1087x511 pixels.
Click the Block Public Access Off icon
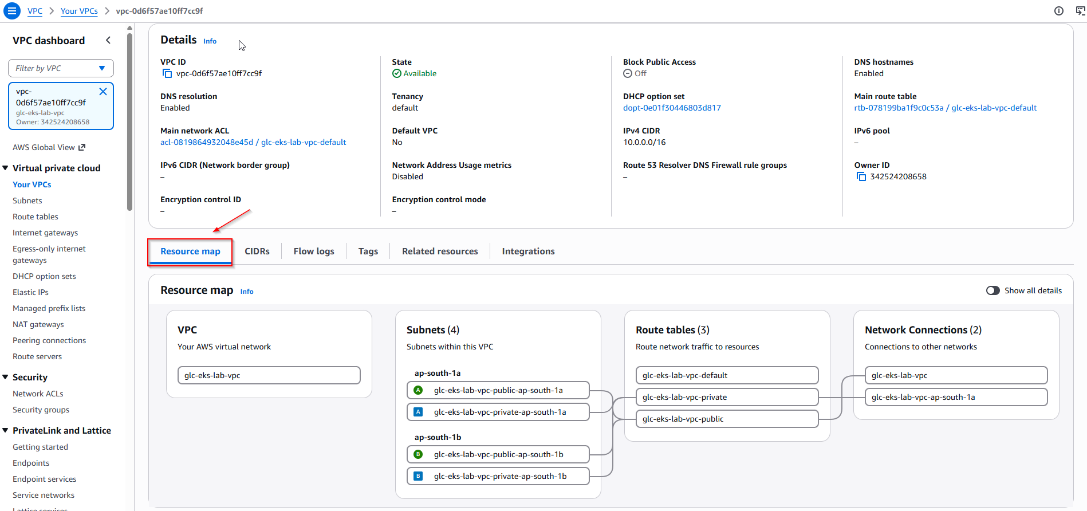pos(628,73)
